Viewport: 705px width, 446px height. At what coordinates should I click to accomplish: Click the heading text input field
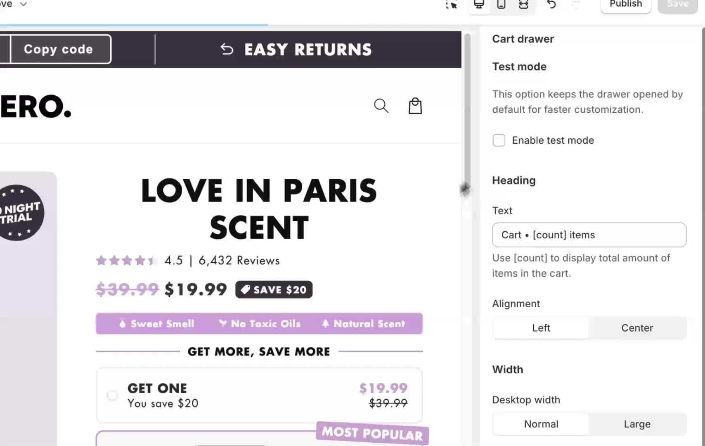click(589, 235)
